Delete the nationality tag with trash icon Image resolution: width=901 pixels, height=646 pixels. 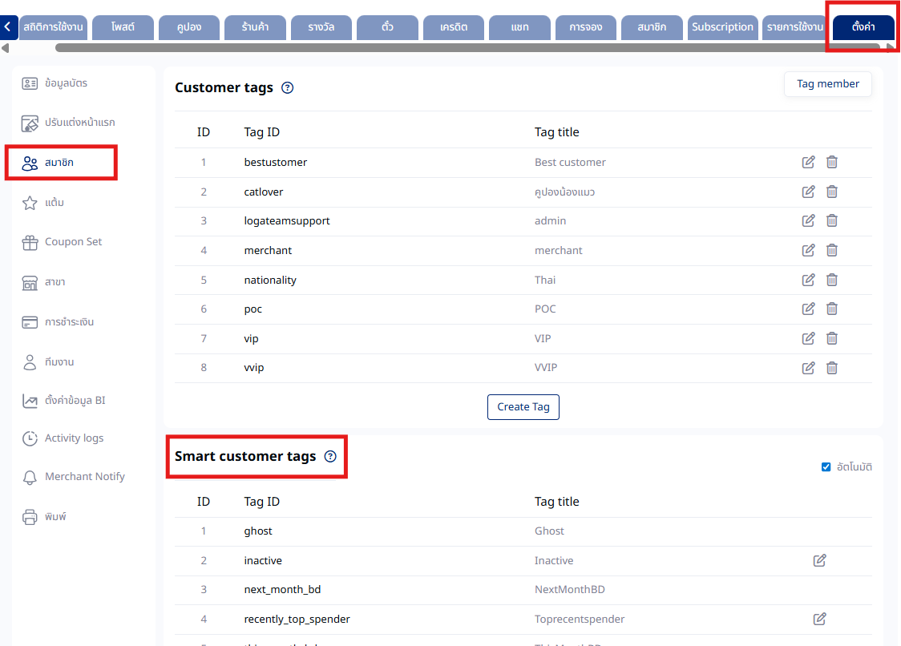click(x=832, y=280)
